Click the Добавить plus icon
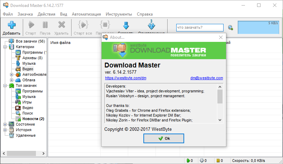This screenshot has width=283, height=164. point(11,25)
